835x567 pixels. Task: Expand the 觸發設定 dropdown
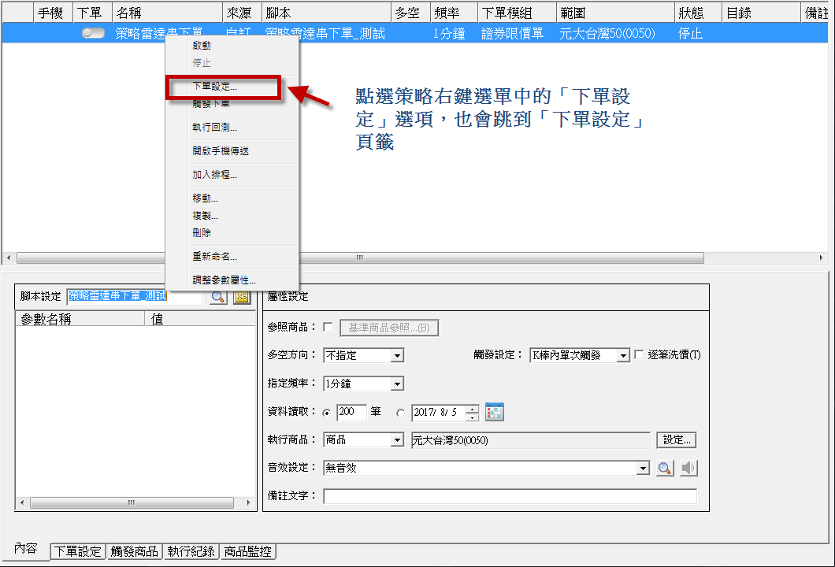(x=623, y=356)
